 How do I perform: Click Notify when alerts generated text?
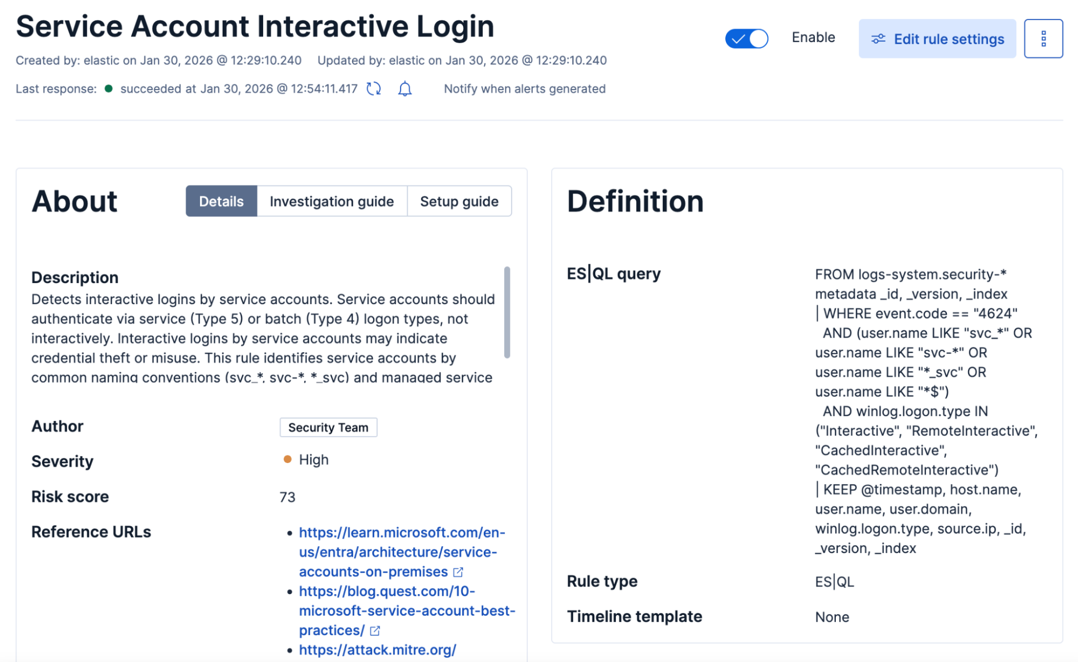524,88
